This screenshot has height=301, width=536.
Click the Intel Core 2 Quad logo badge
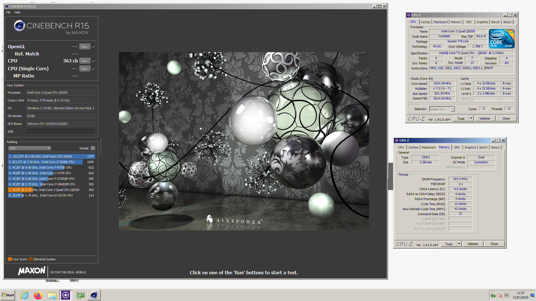502,39
